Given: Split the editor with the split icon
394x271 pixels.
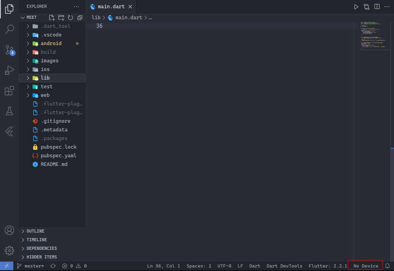Looking at the screenshot, I should [x=376, y=6].
